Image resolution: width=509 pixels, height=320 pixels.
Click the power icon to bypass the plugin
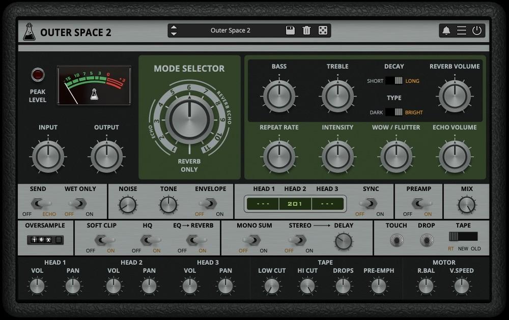(x=477, y=30)
